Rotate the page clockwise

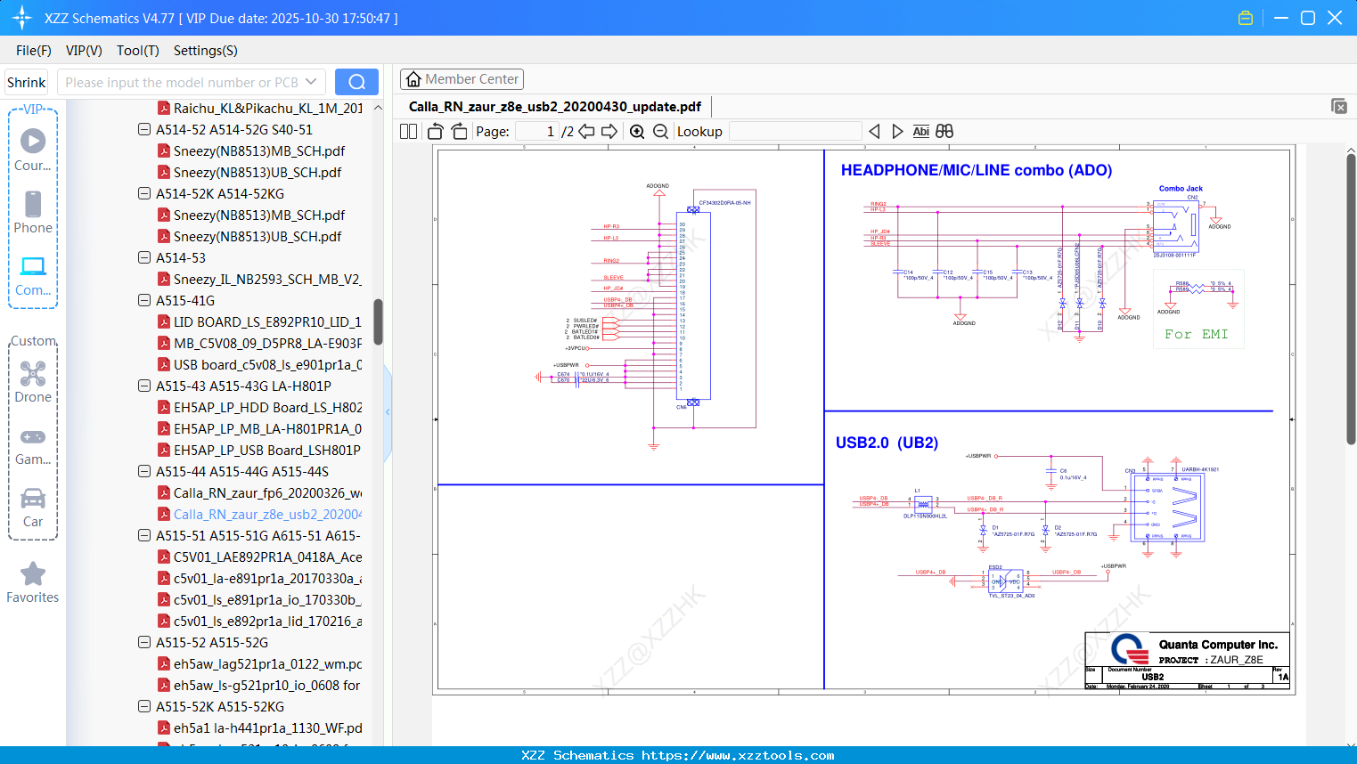coord(459,132)
